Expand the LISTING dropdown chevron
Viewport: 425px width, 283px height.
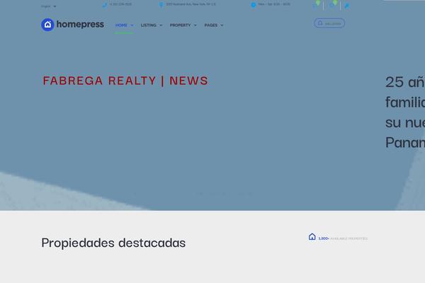pyautogui.click(x=161, y=25)
